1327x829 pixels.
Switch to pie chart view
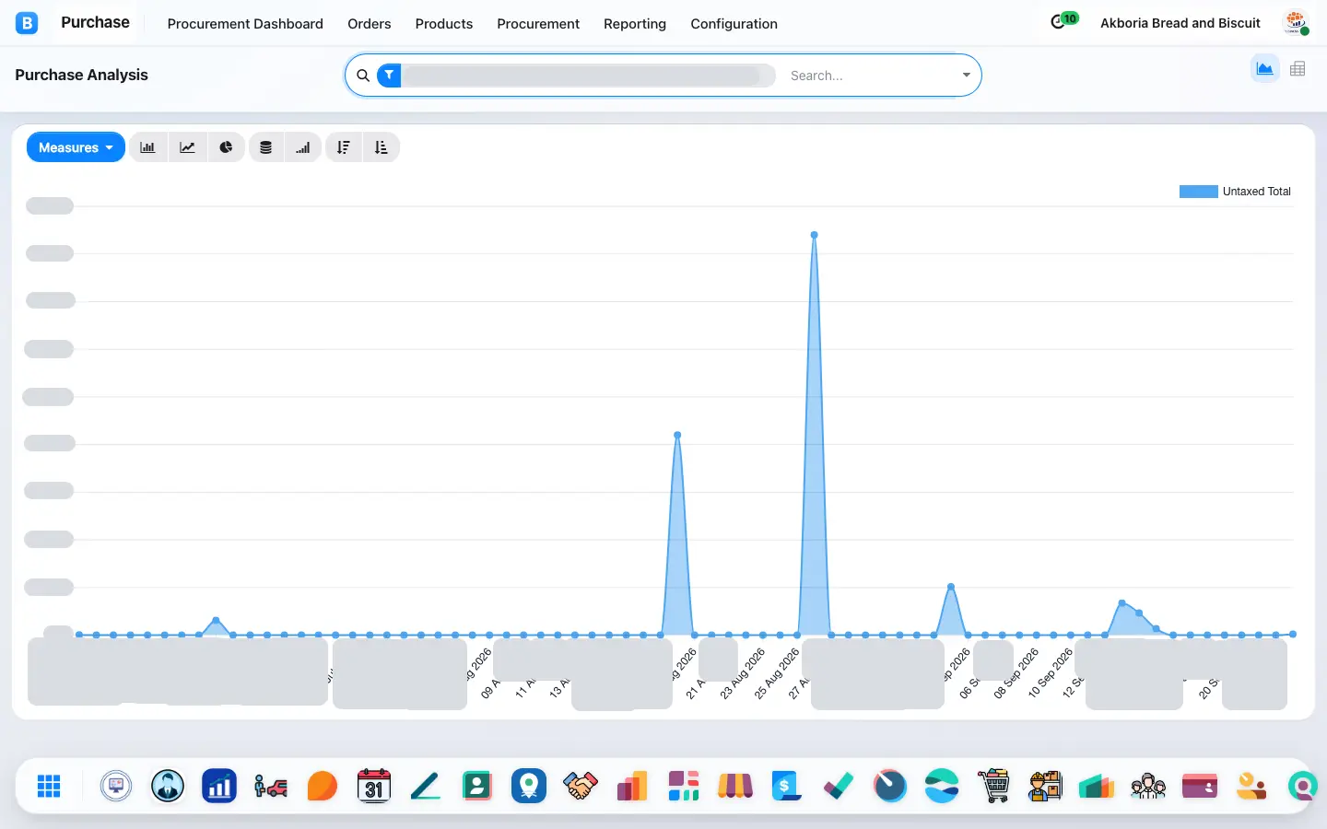[226, 147]
